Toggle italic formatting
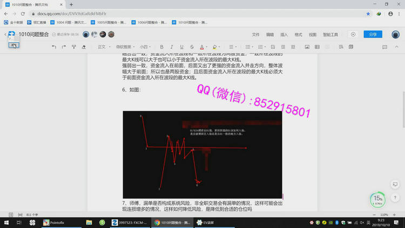Viewport: 405px width, 228px height. (x=172, y=47)
